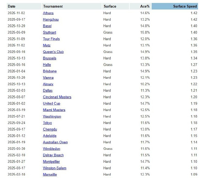Open the Tour Finals link
This screenshot has height=178, width=217.
coord(51,39)
